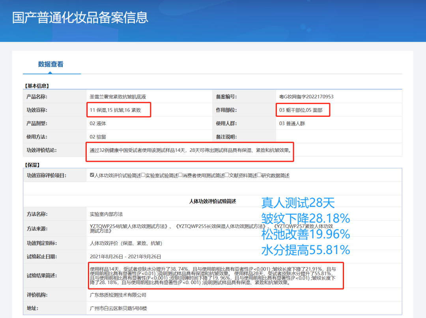Click the result text starting 使用样品14天

(213, 276)
